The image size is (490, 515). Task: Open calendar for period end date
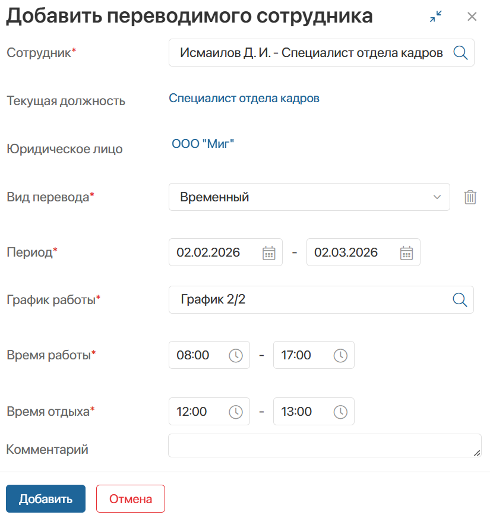click(407, 253)
